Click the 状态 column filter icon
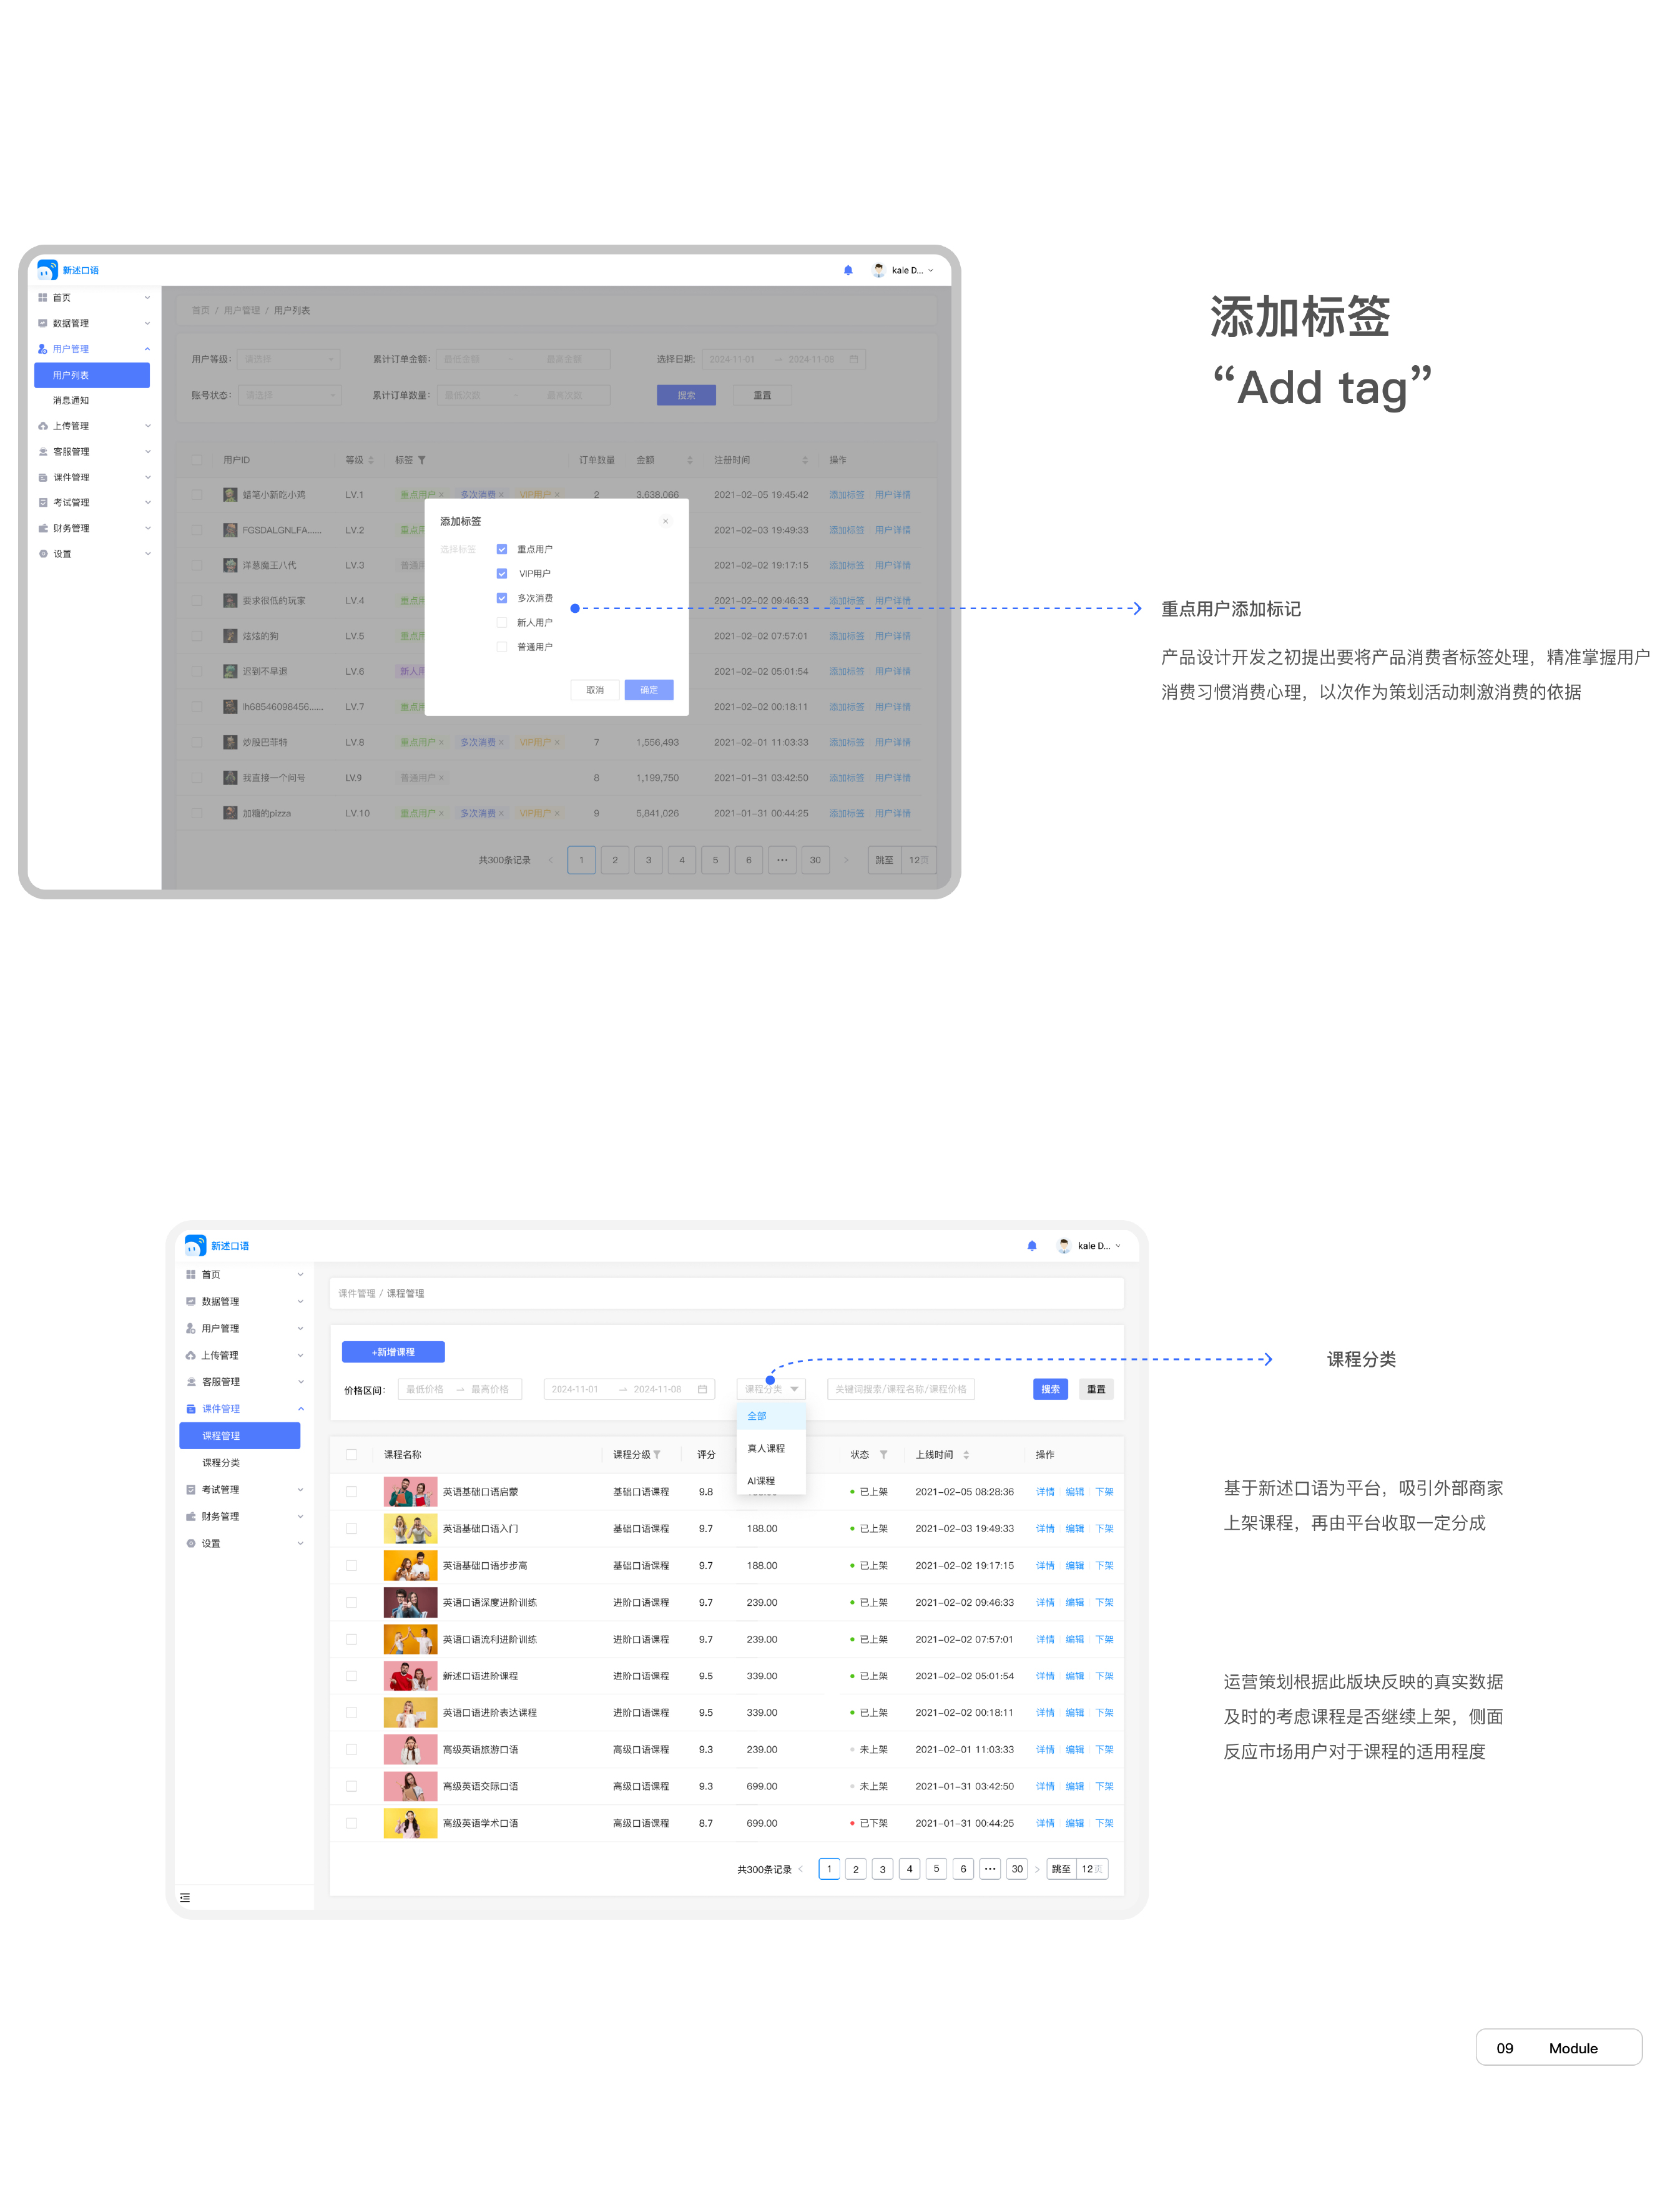 tap(884, 1454)
